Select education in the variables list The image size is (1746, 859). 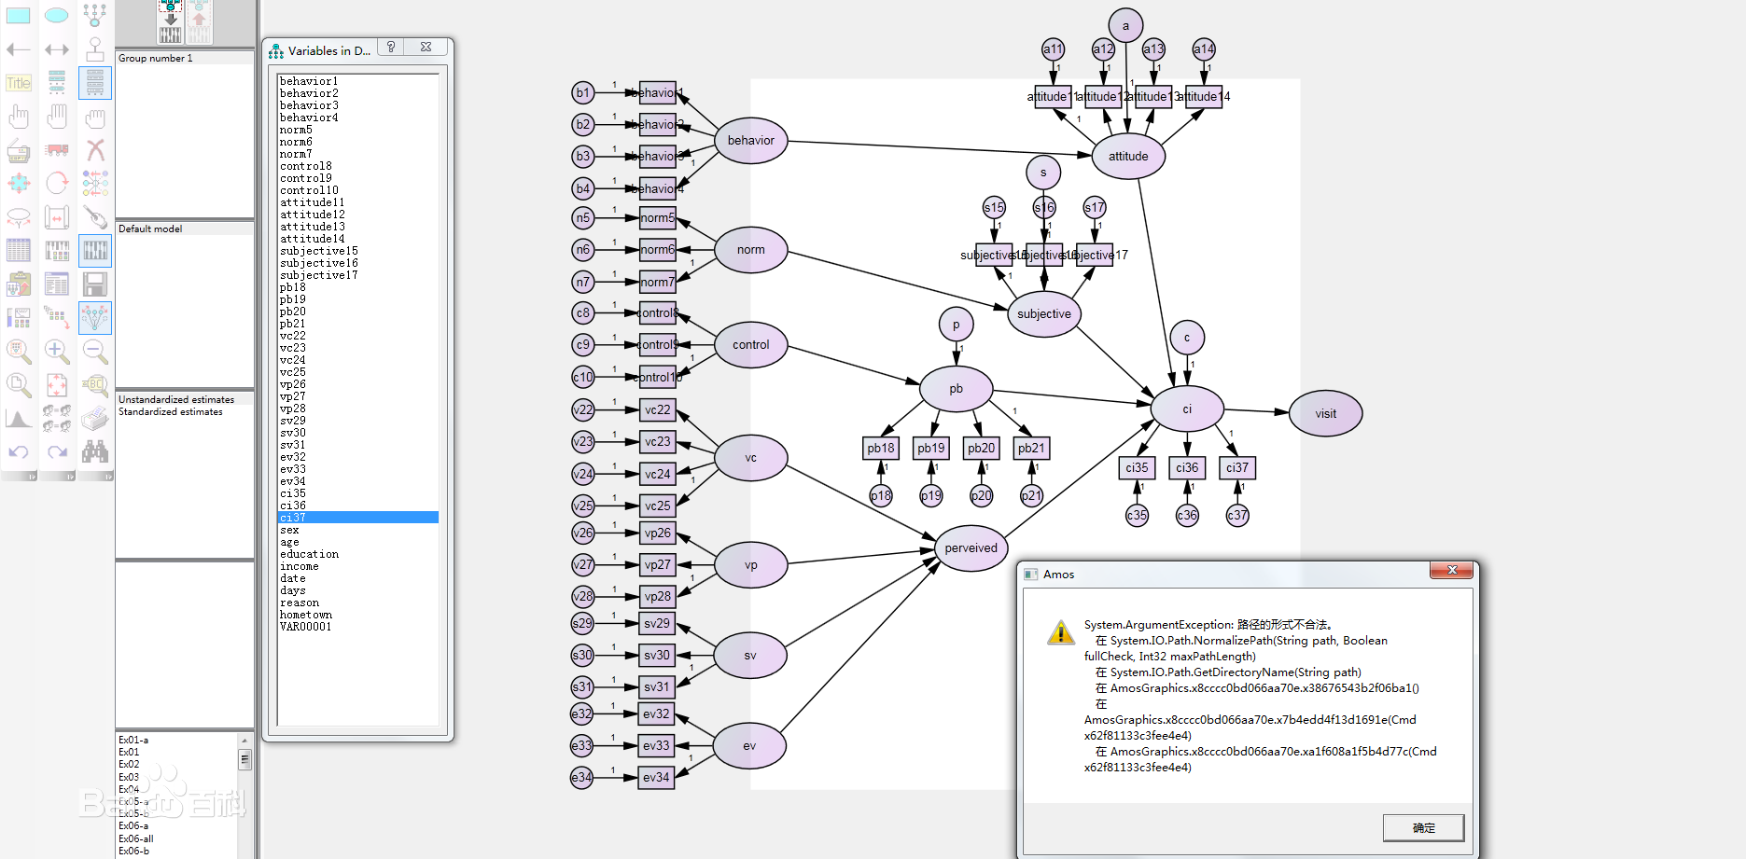(x=309, y=554)
